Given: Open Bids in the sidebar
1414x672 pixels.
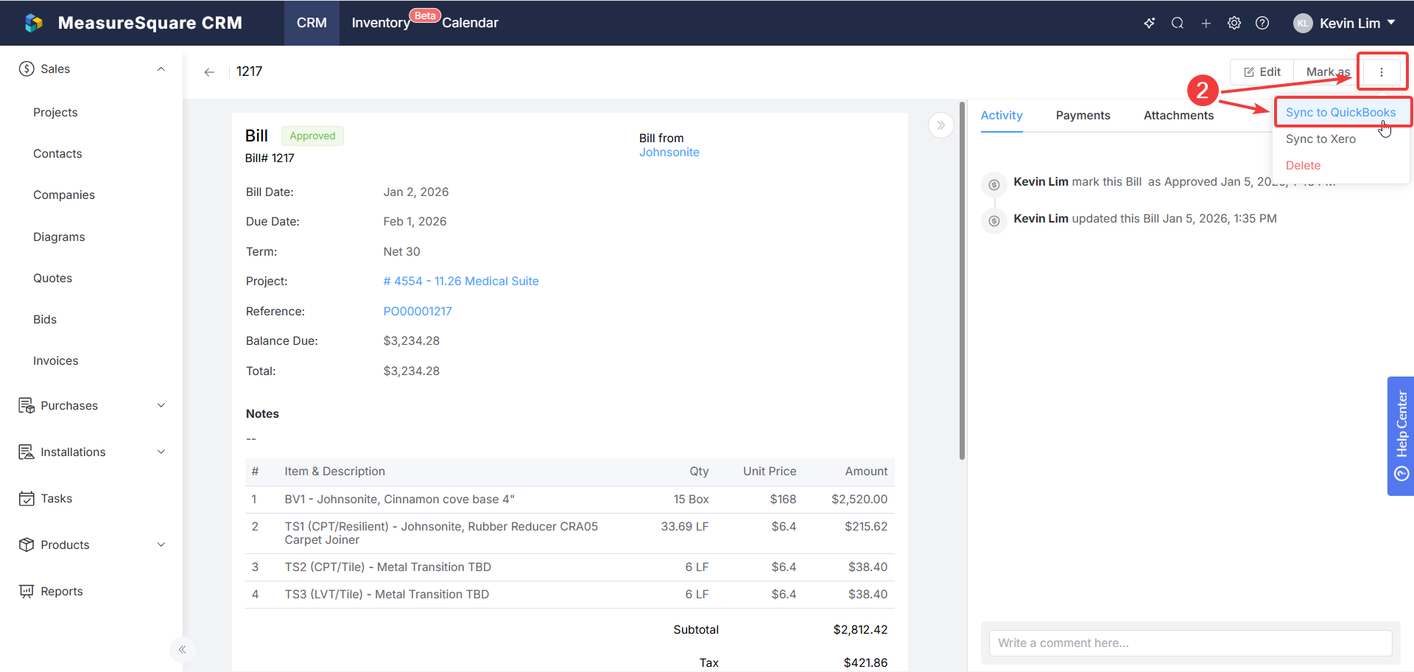Looking at the screenshot, I should tap(45, 319).
